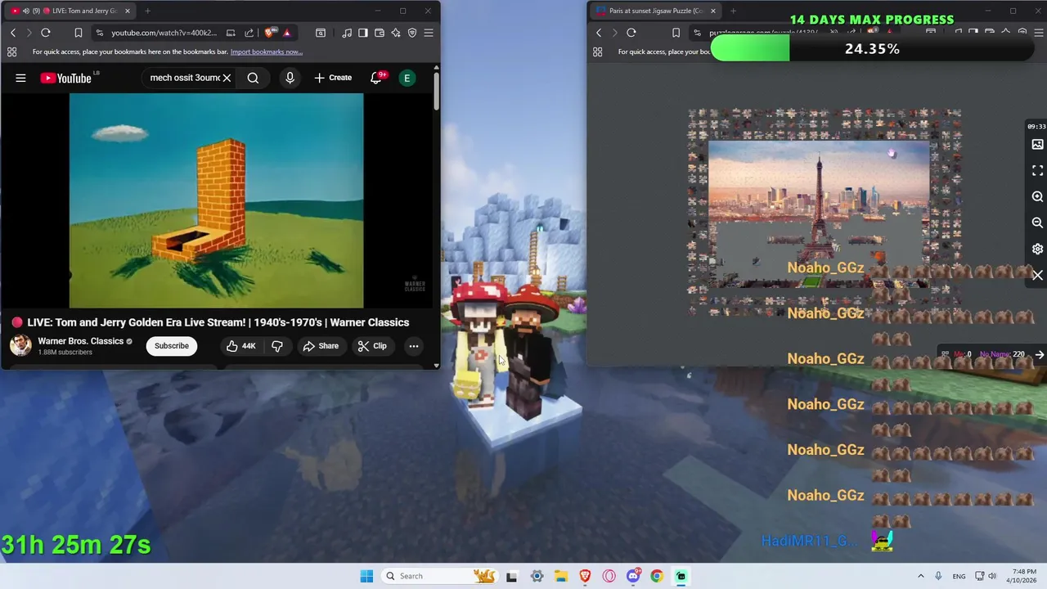The image size is (1047, 589).
Task: Toggle fullscreen in the puzzle sidebar
Action: coord(1037,171)
